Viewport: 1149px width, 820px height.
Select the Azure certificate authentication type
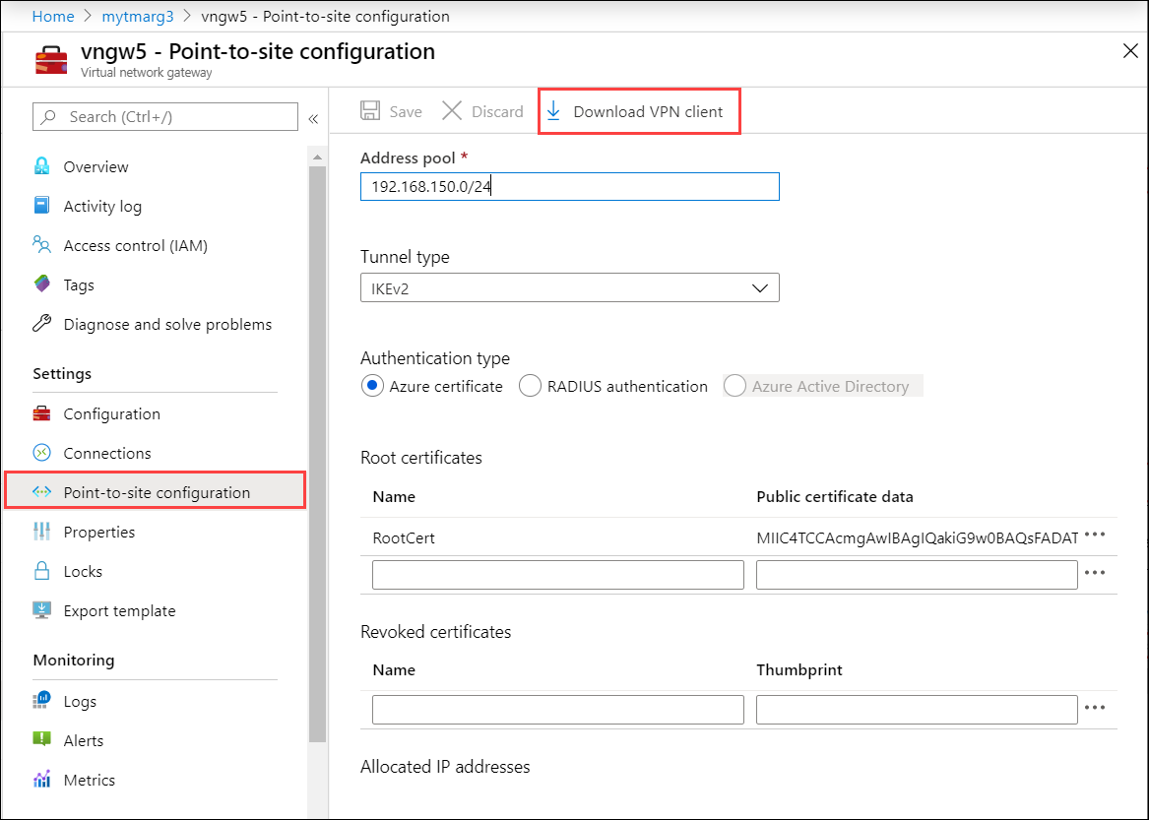(x=372, y=386)
